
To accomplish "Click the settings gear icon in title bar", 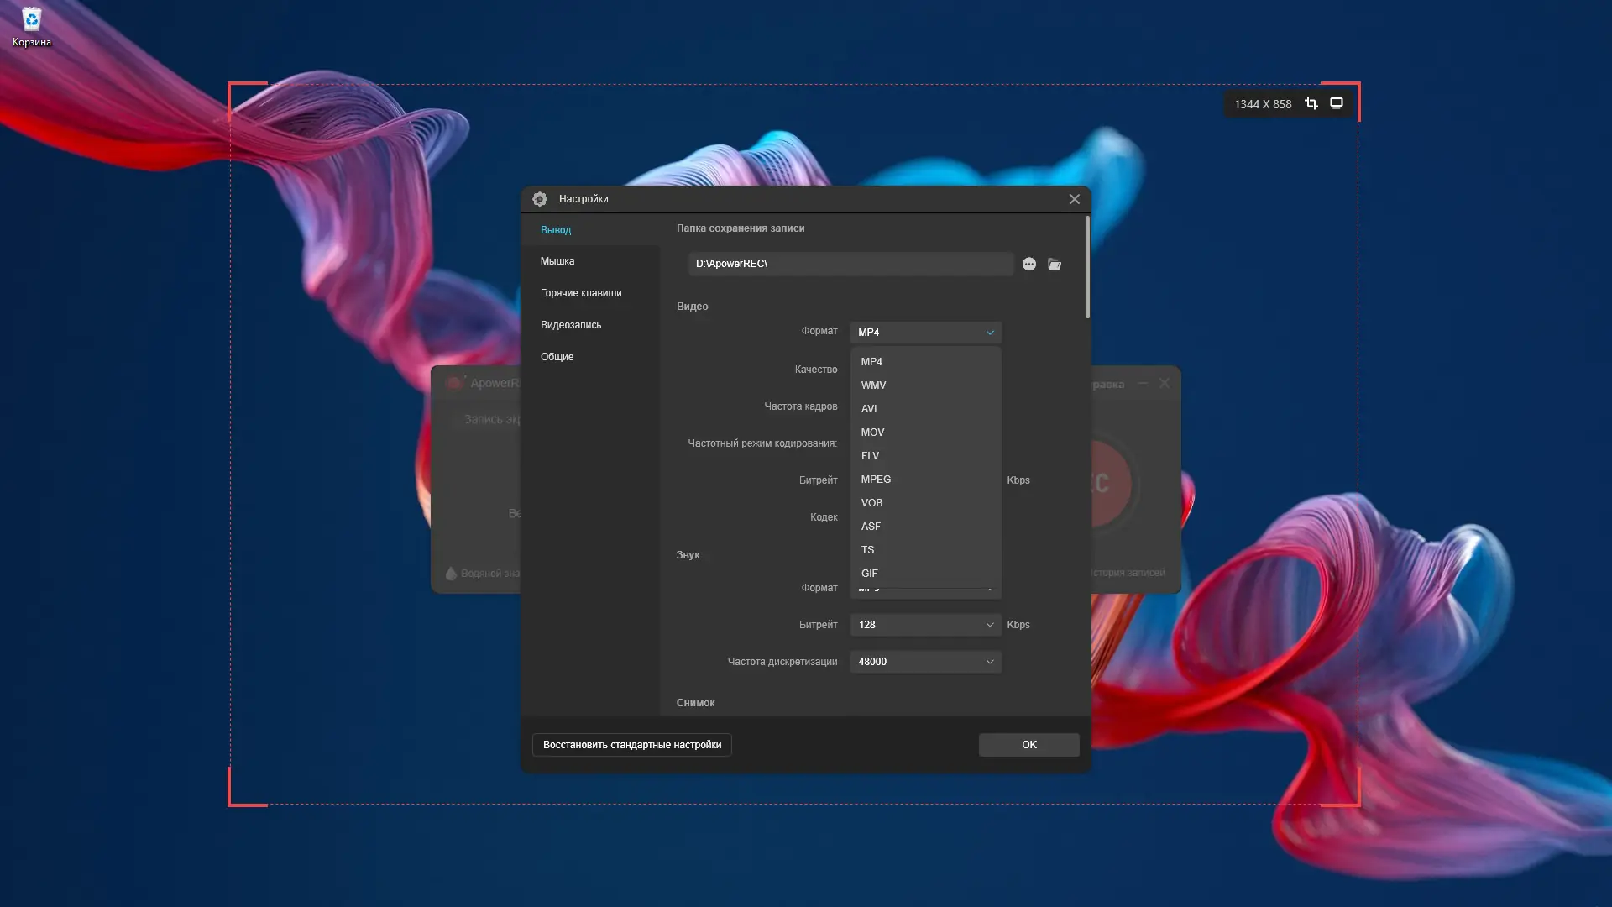I will point(540,199).
